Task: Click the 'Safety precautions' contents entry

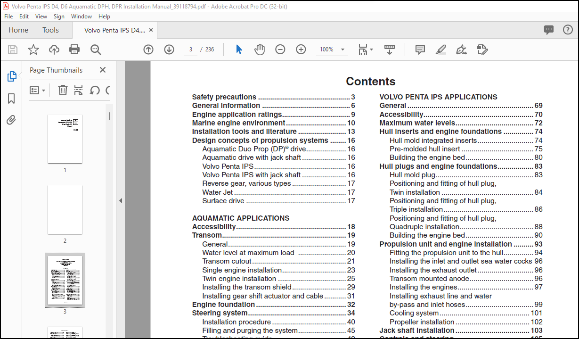Action: pos(274,97)
